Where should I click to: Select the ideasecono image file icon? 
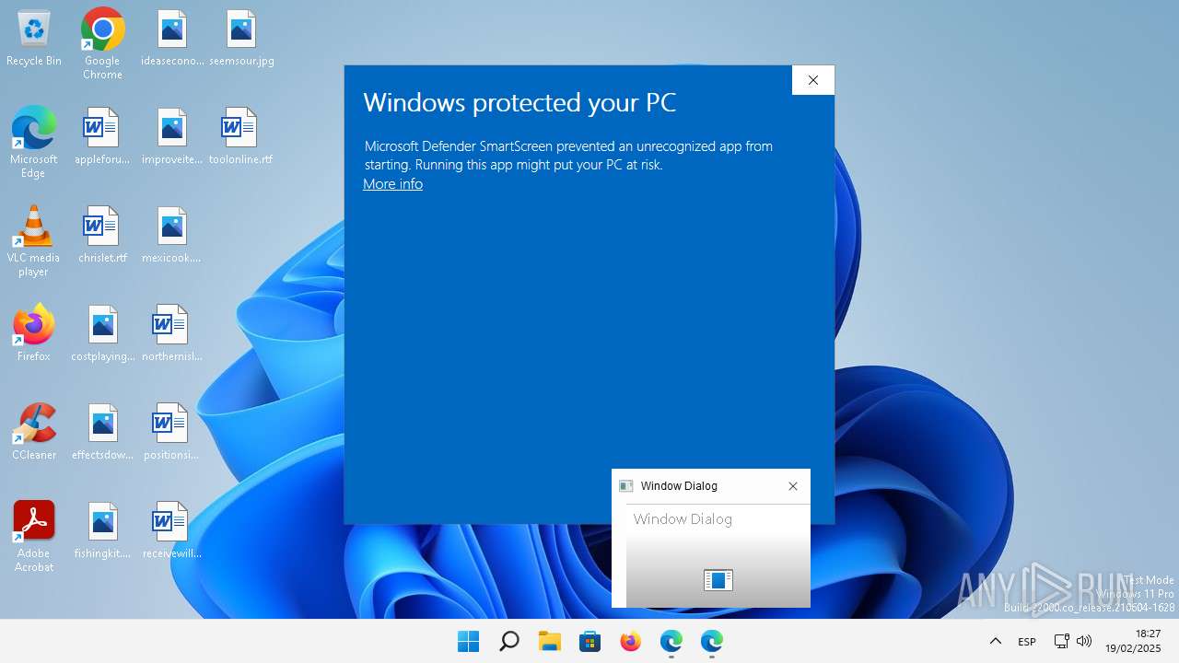point(172,39)
